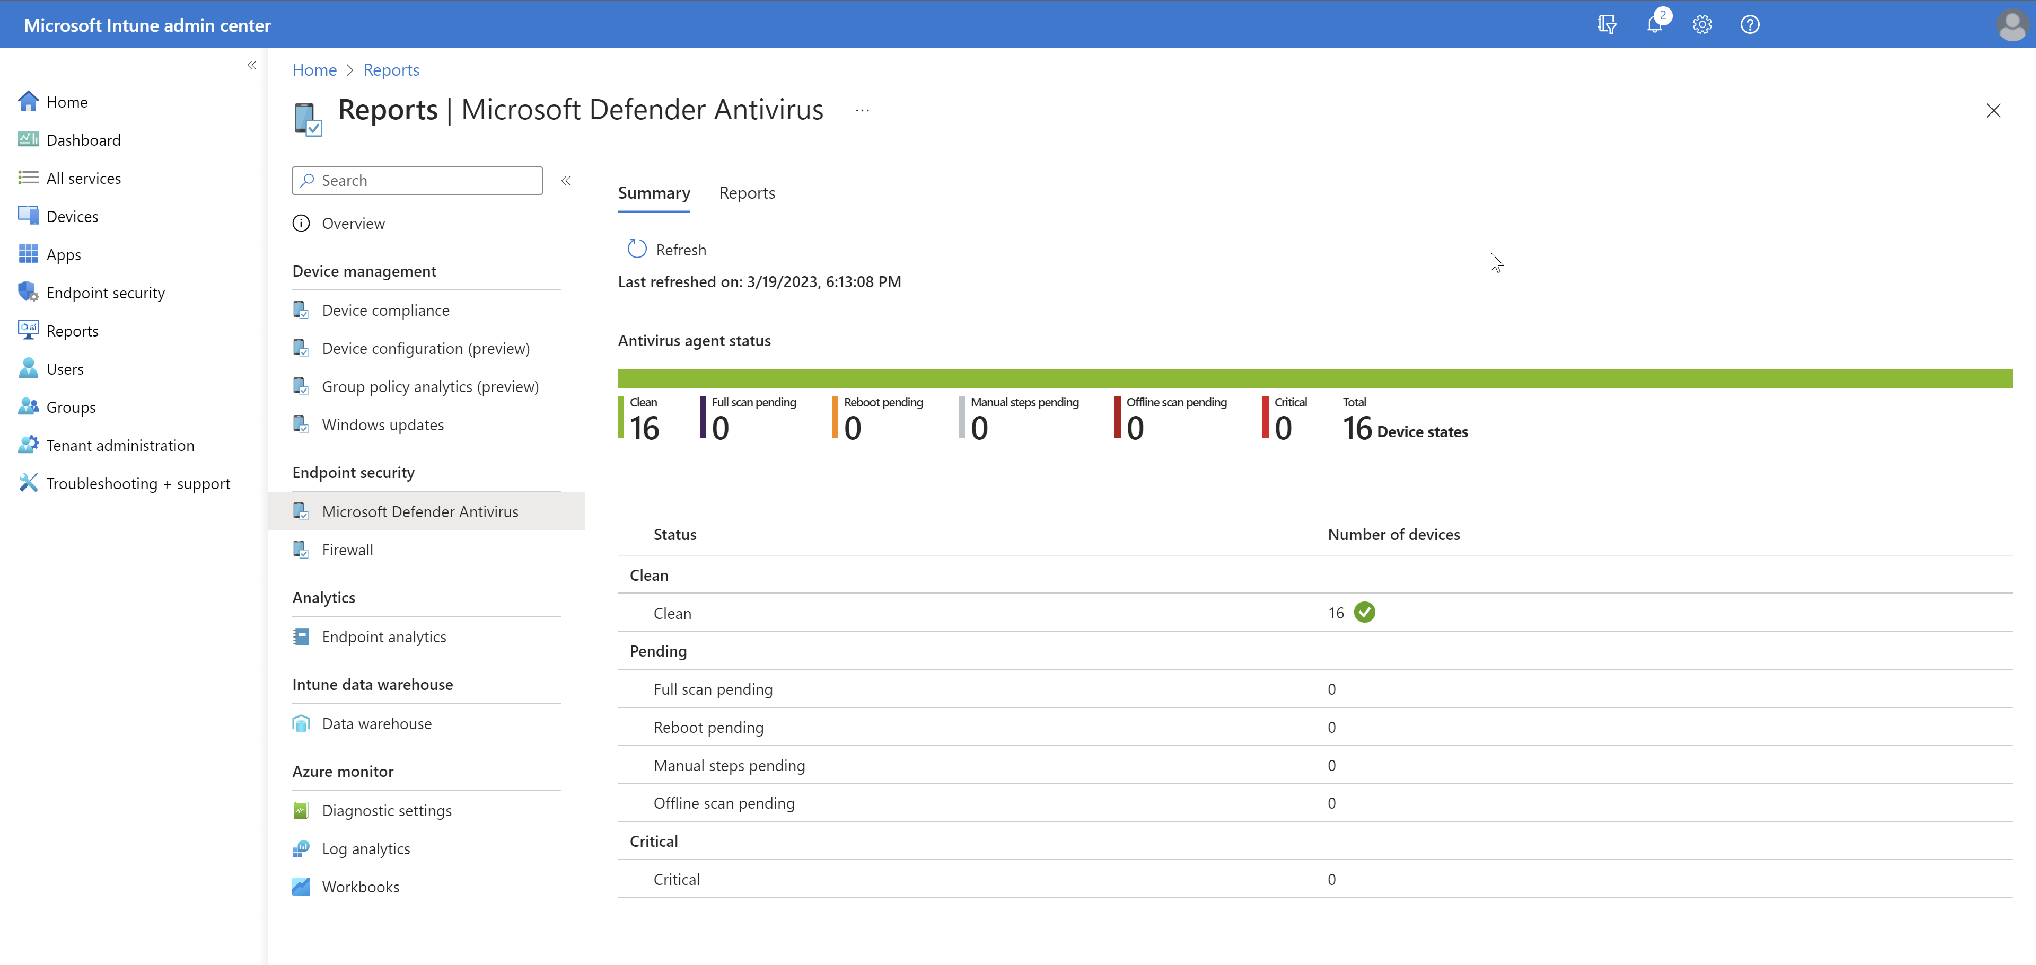Click the notifications bell icon
Viewport: 2036px width, 965px height.
click(1654, 24)
